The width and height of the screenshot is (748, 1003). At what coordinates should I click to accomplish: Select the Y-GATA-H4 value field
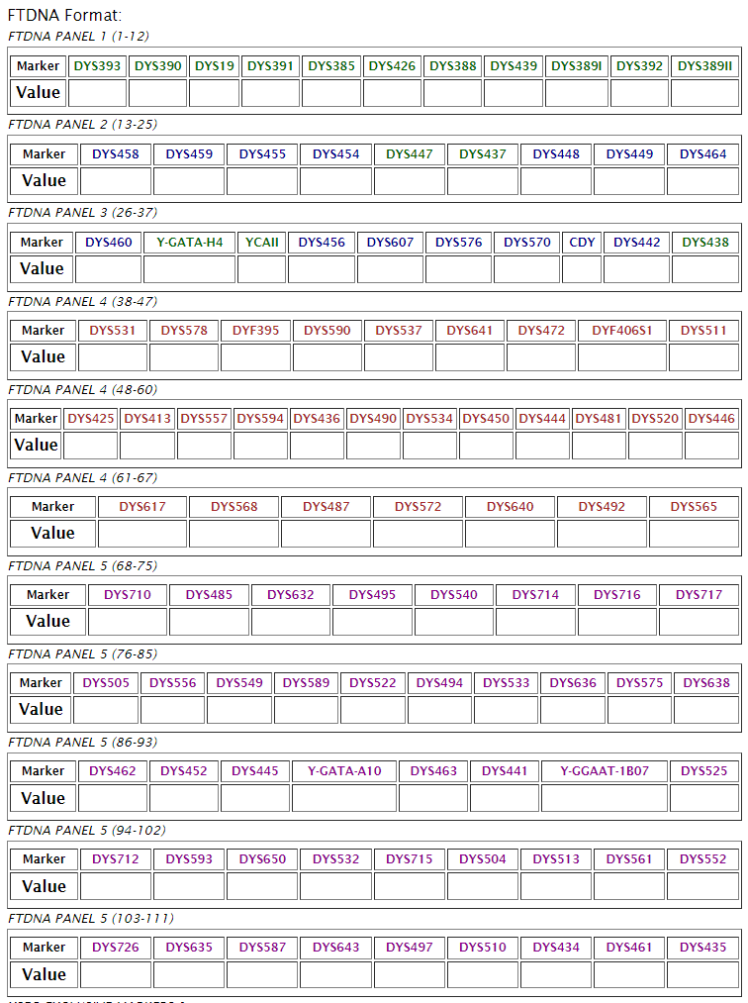[x=190, y=269]
